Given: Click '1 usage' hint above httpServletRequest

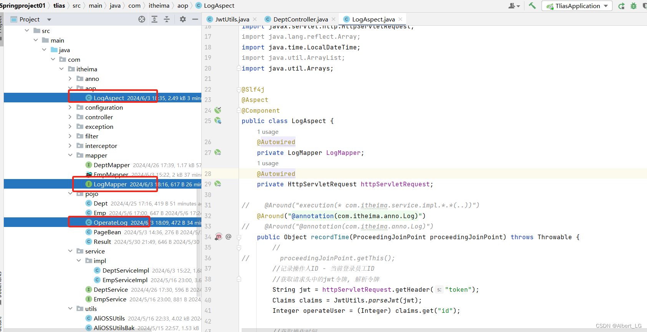Looking at the screenshot, I should click(x=268, y=163).
